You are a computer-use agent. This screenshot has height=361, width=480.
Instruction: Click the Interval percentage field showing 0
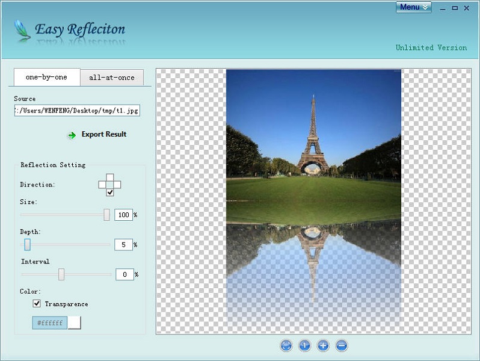point(125,274)
